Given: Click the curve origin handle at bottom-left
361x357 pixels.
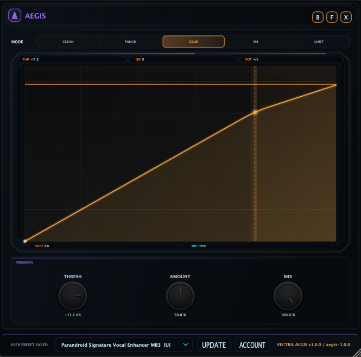Looking at the screenshot, I should pyautogui.click(x=25, y=241).
